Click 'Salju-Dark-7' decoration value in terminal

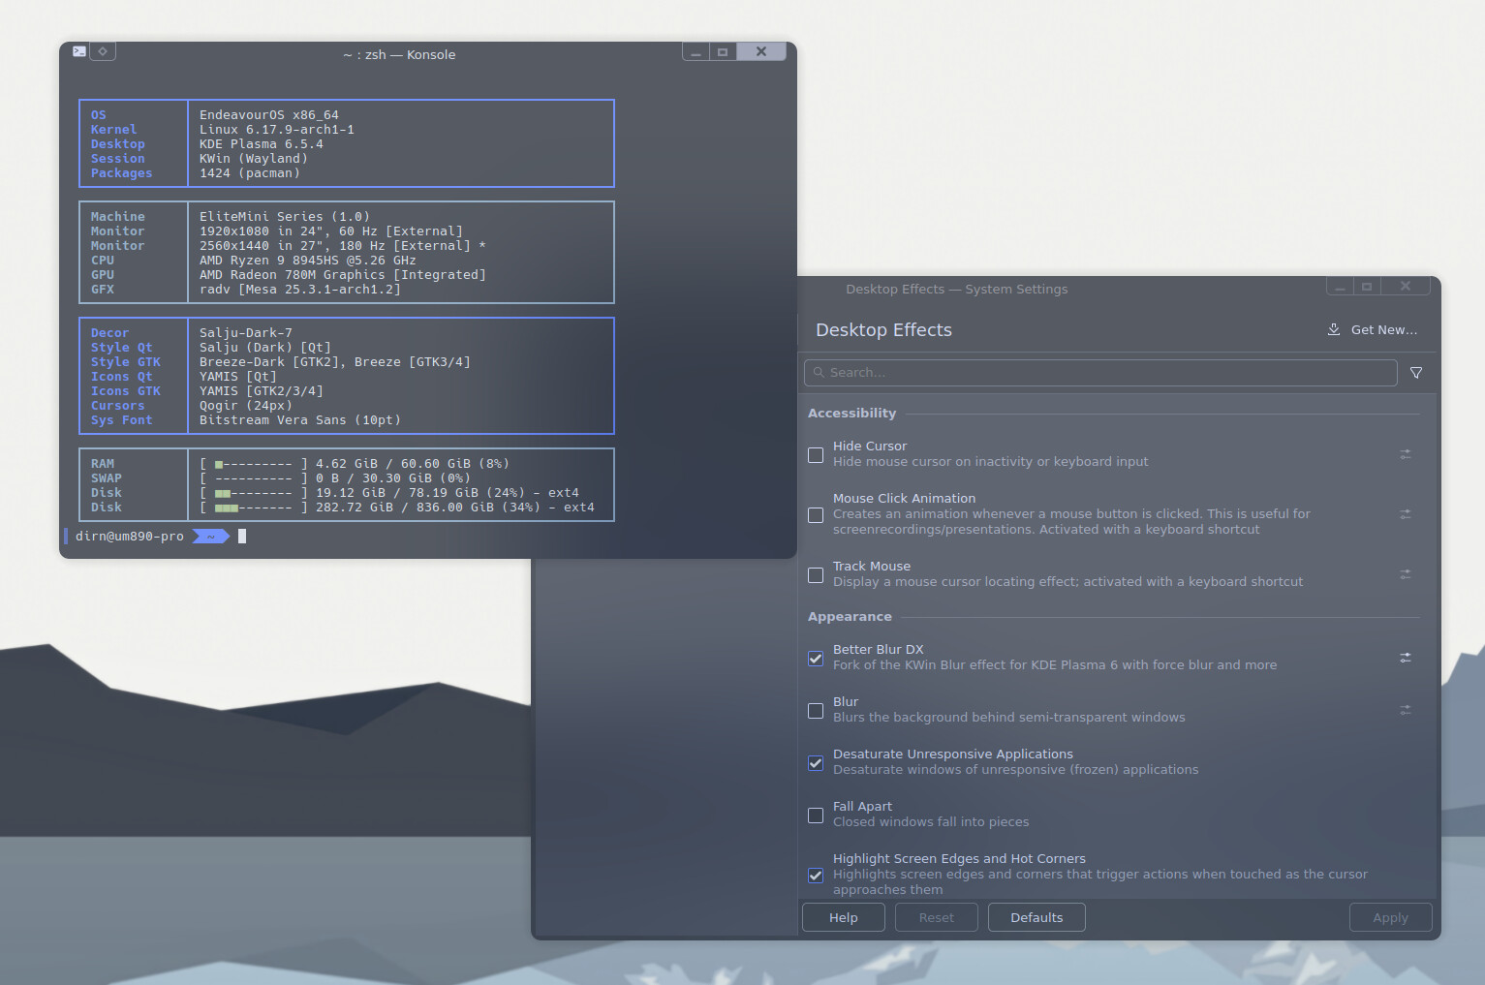pos(246,333)
